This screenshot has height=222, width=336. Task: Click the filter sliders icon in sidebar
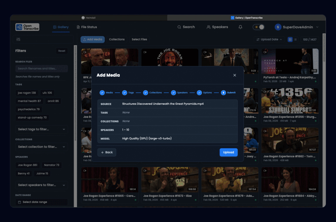point(19,39)
